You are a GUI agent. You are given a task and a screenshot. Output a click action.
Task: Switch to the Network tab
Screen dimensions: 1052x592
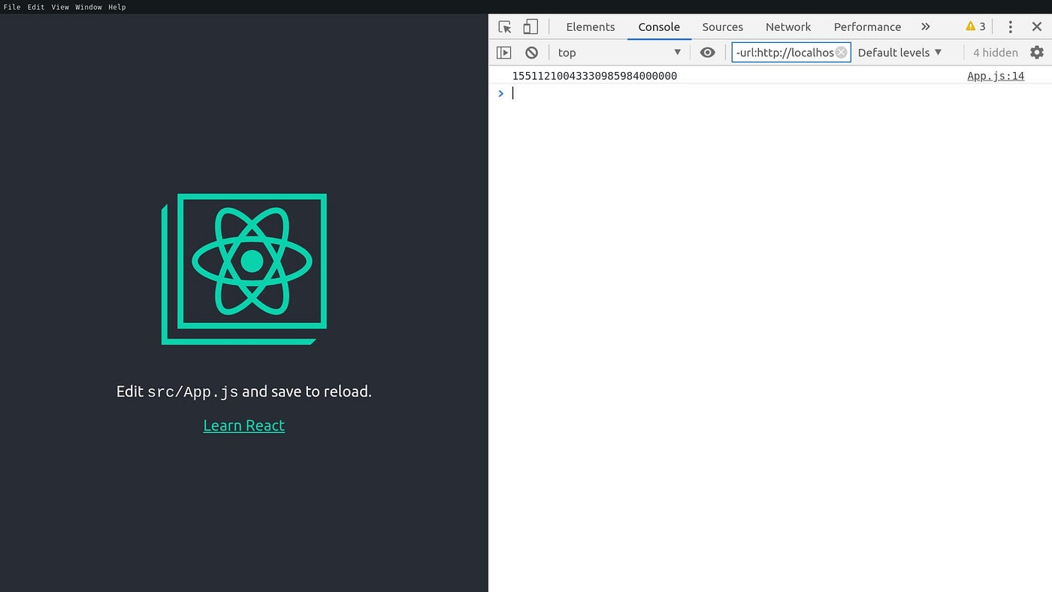coord(788,26)
